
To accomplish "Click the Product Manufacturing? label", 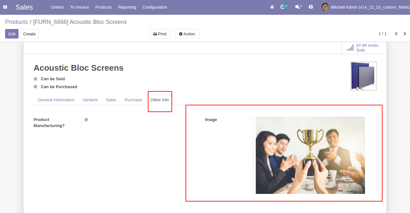I will point(49,123).
